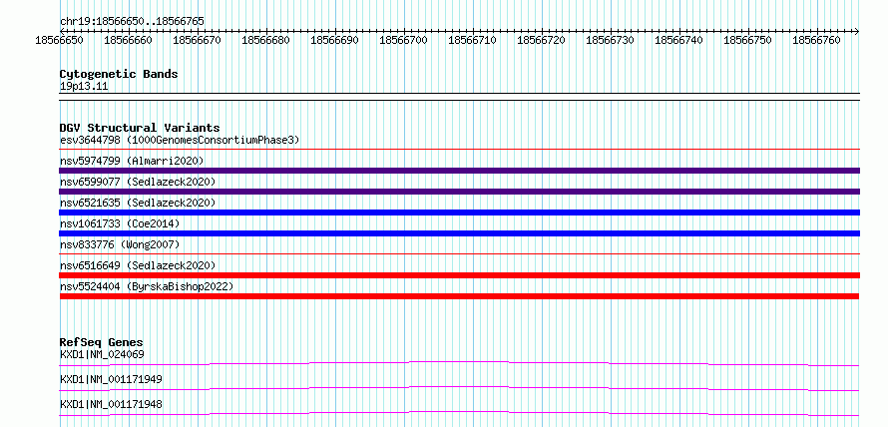Click ruler position 18566670

198,40
